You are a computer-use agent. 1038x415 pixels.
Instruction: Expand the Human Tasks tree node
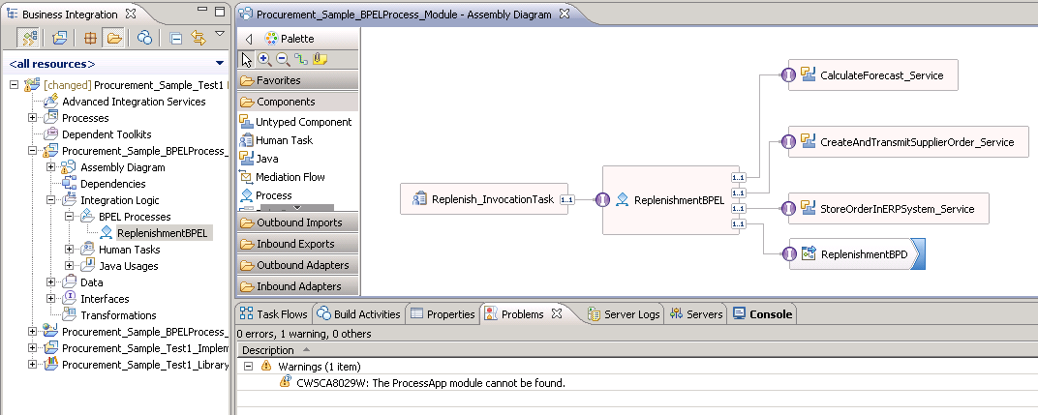click(x=70, y=250)
